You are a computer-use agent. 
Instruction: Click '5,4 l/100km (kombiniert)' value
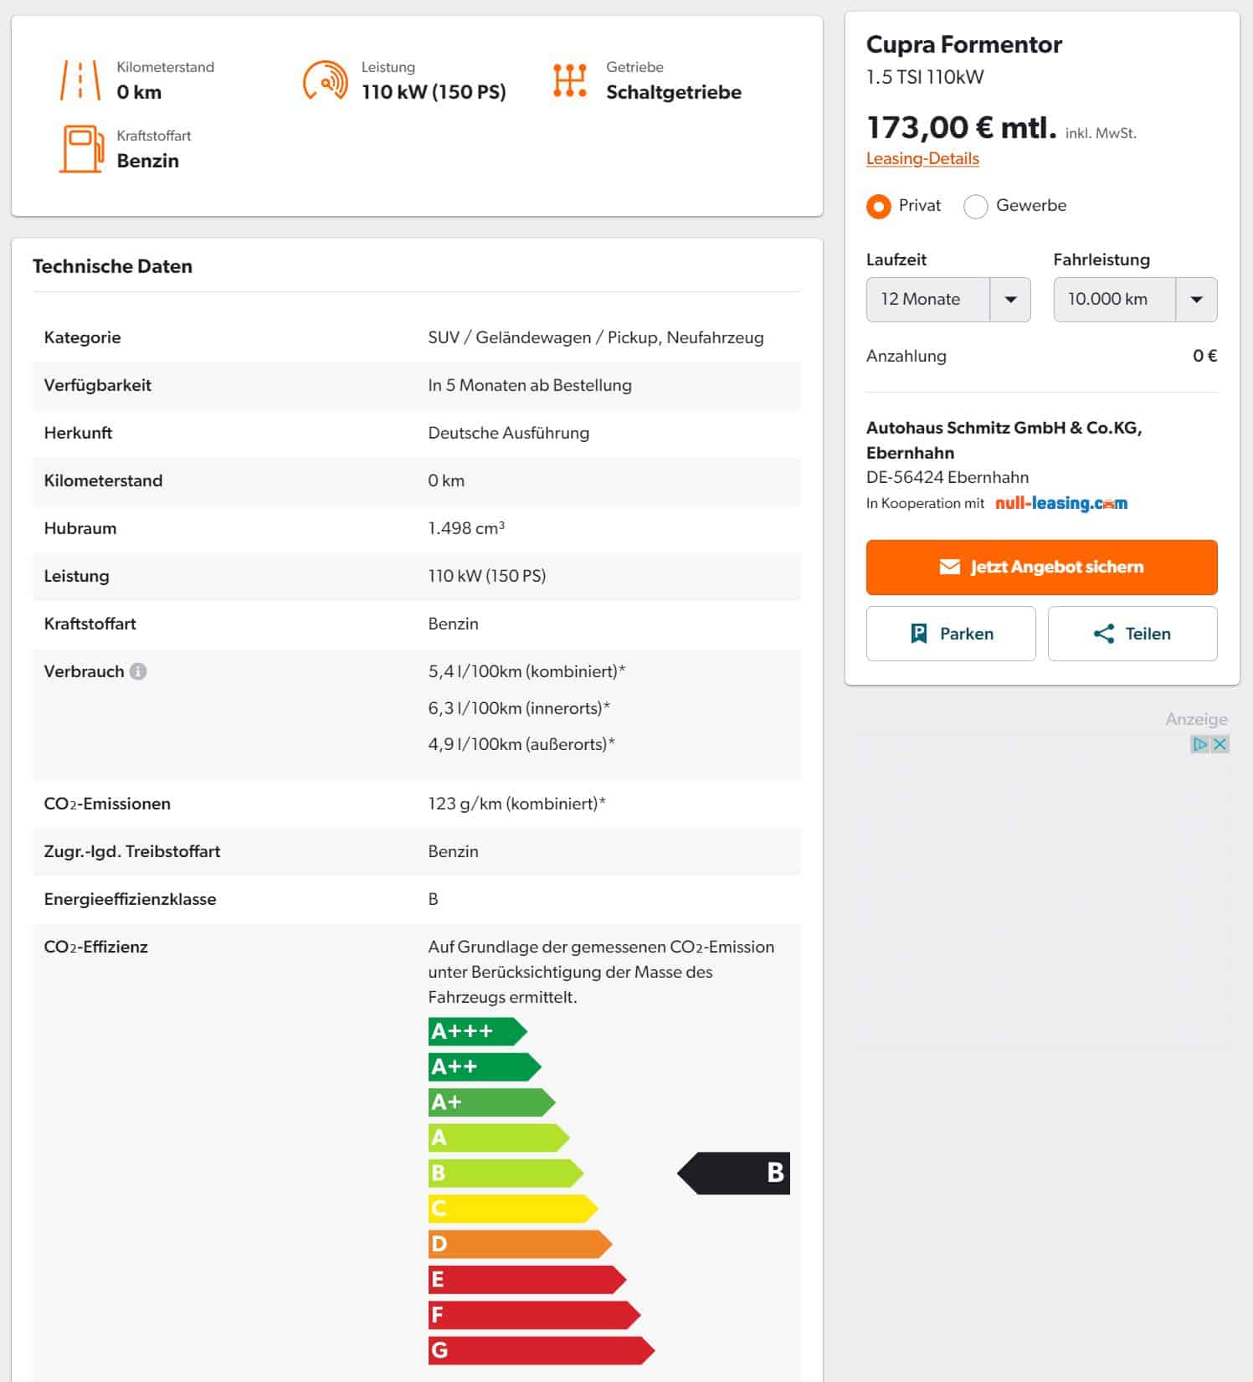click(x=526, y=671)
